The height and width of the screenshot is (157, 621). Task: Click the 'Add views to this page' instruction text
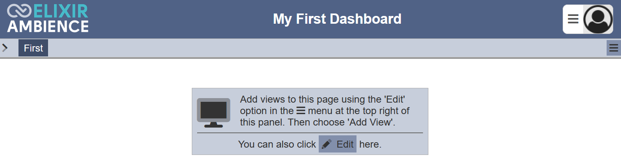(x=324, y=110)
